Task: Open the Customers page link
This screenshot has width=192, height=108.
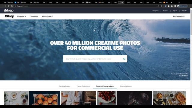Action: (x=34, y=16)
